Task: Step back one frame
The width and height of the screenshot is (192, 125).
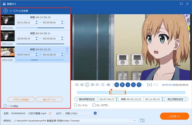Action: coord(82,85)
